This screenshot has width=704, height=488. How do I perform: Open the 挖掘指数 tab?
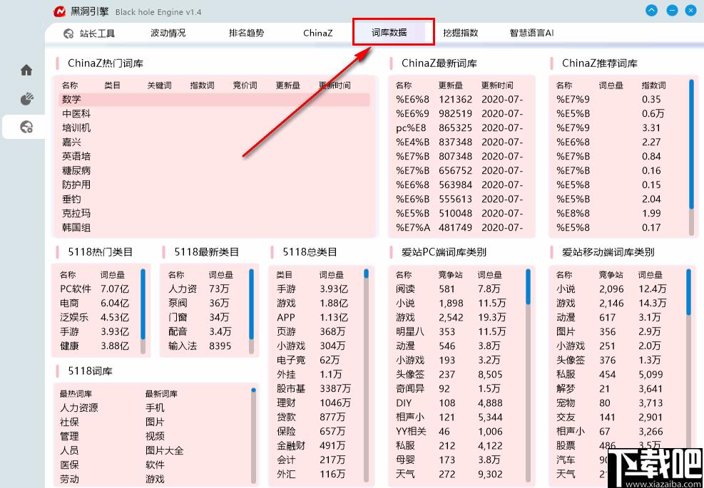click(x=461, y=33)
